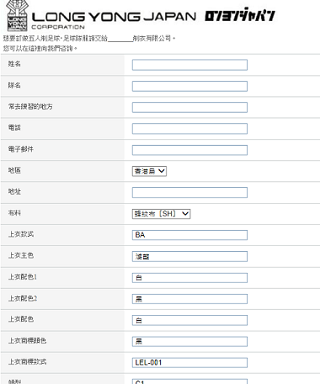Select the 常去練習的地方 practice place field

pyautogui.click(x=189, y=108)
